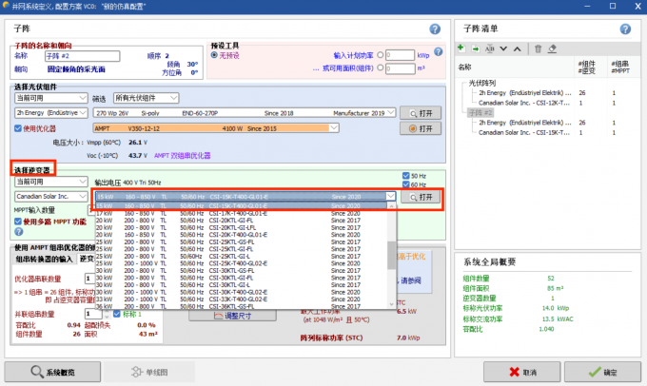
Task: Open the AMPT V350-12-12 optimizer dropdown
Action: point(216,128)
